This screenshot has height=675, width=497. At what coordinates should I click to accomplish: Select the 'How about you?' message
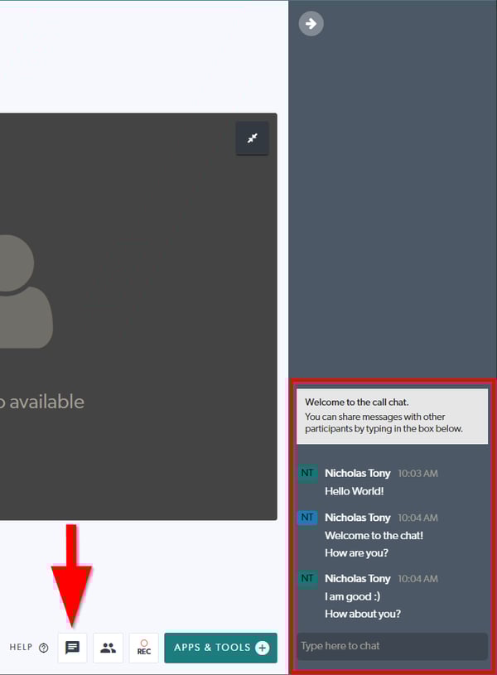[363, 614]
